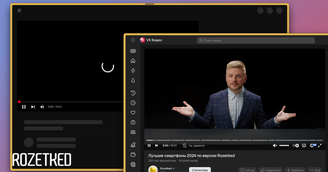Screen dimensions: 328x172
Task: Open liked videos heart icon in sidebar
Action: point(133,112)
